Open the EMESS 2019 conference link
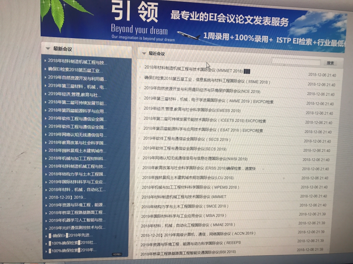 pyautogui.click(x=192, y=109)
